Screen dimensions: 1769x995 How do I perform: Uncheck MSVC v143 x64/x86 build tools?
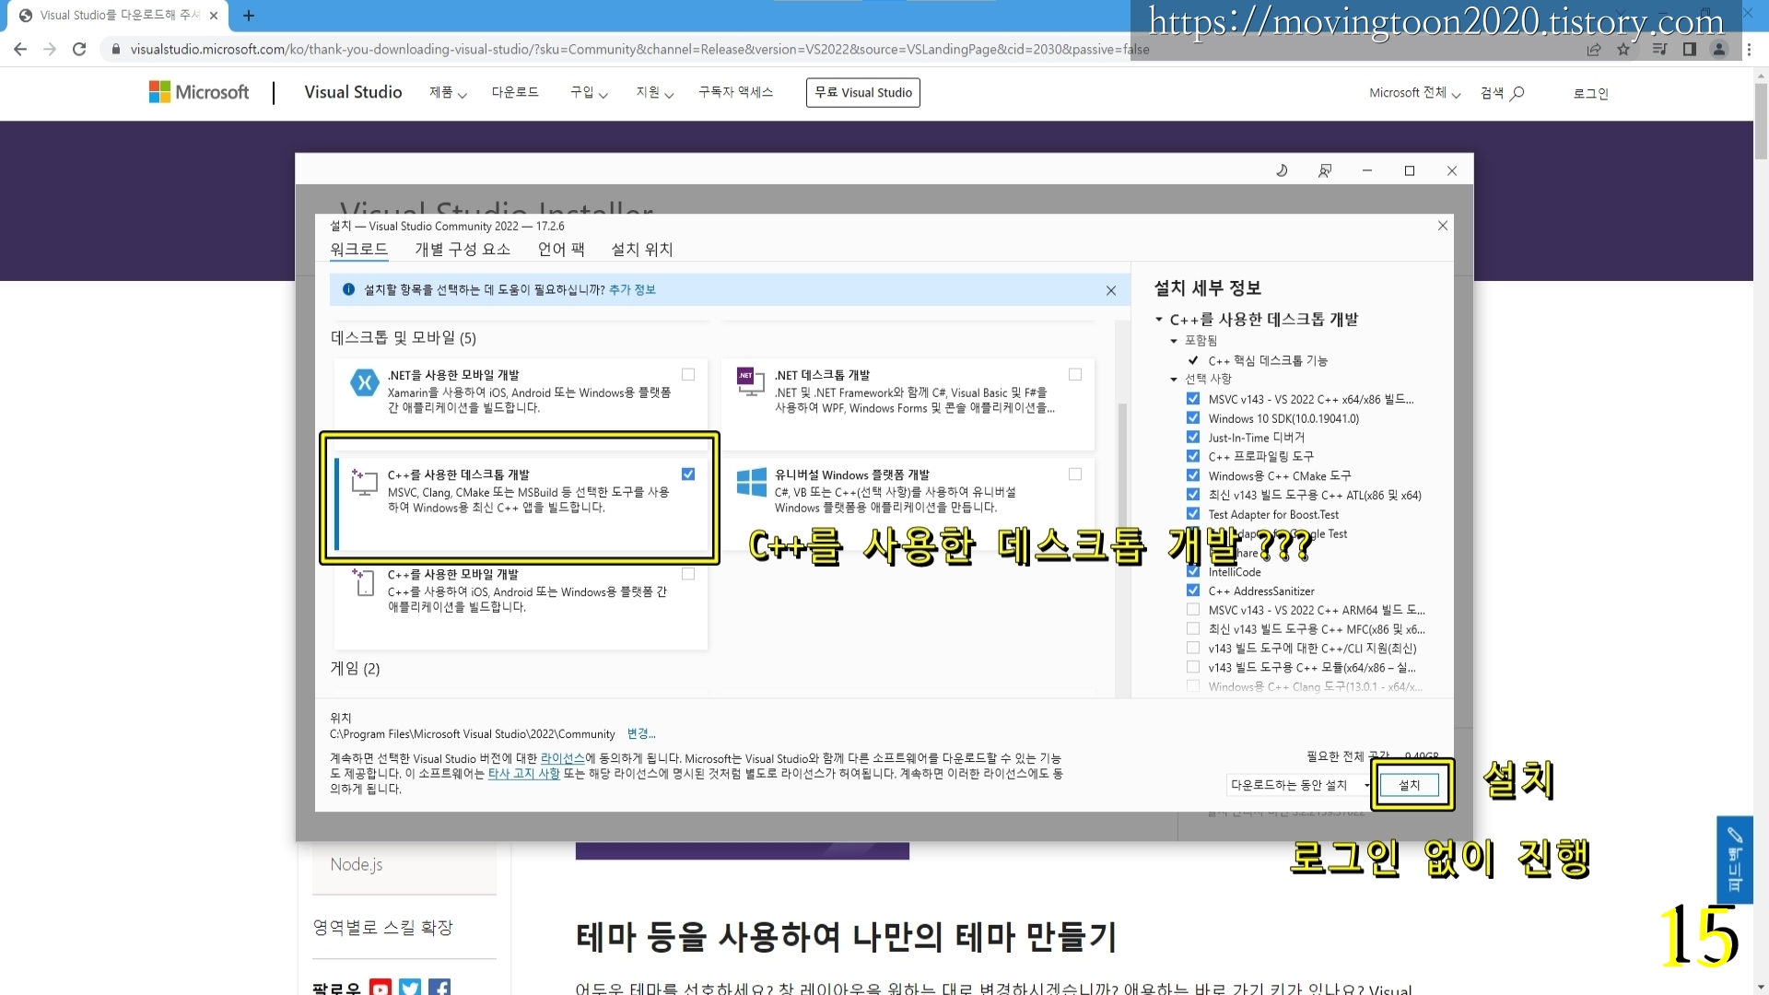click(x=1193, y=399)
